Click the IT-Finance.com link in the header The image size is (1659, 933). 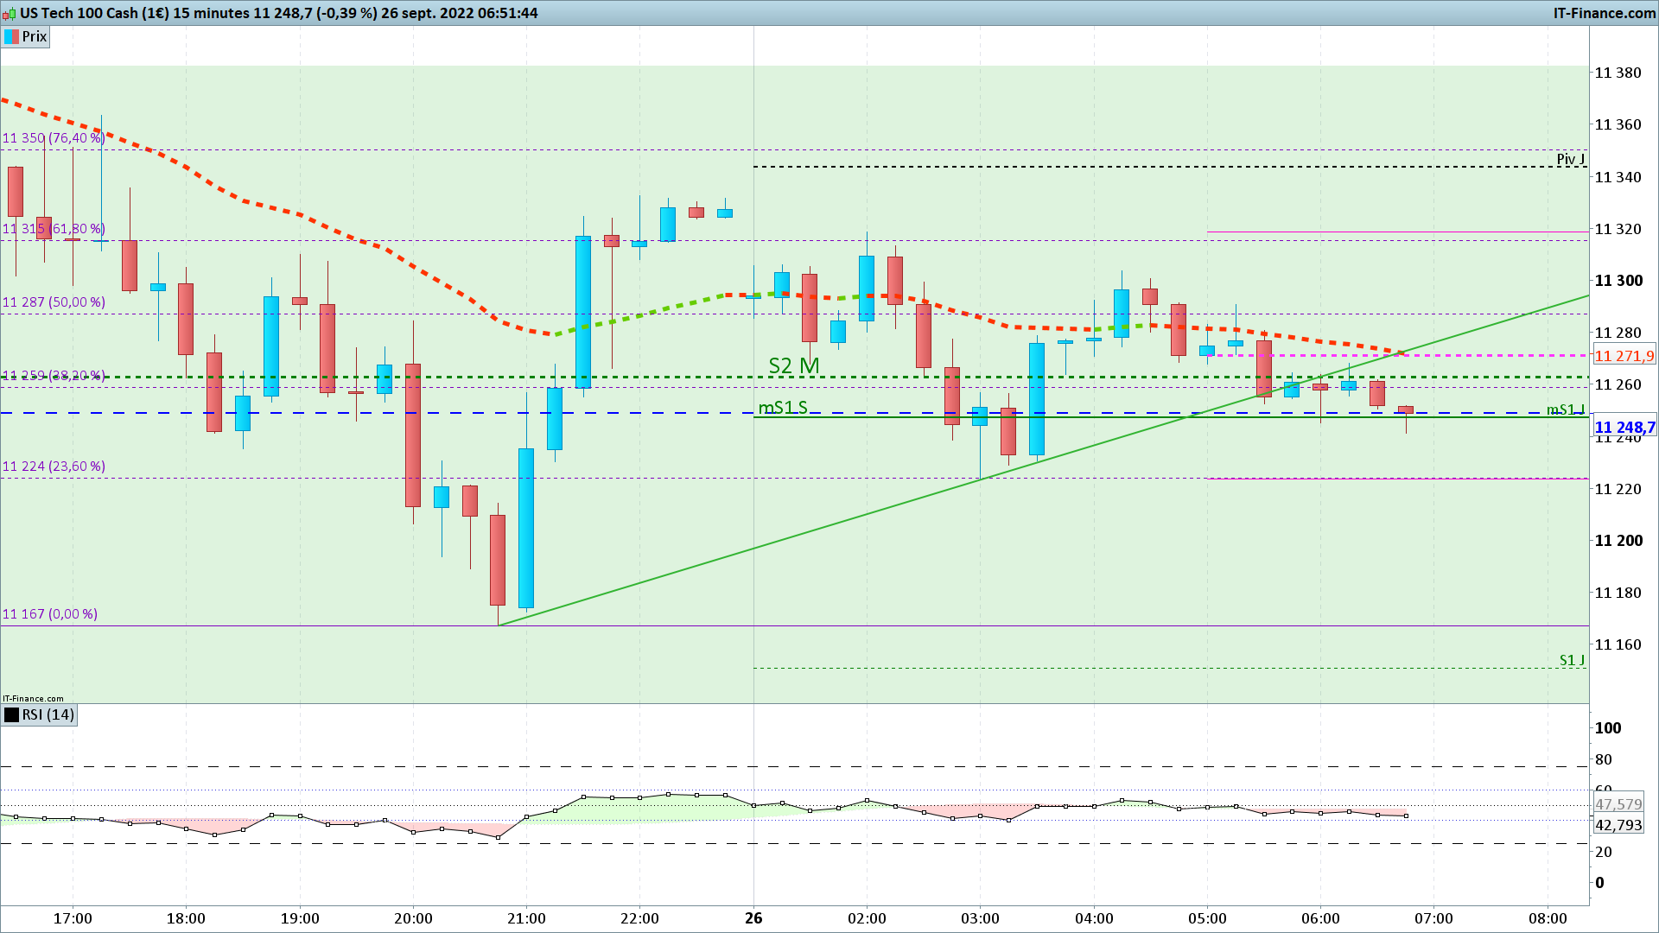(1604, 13)
